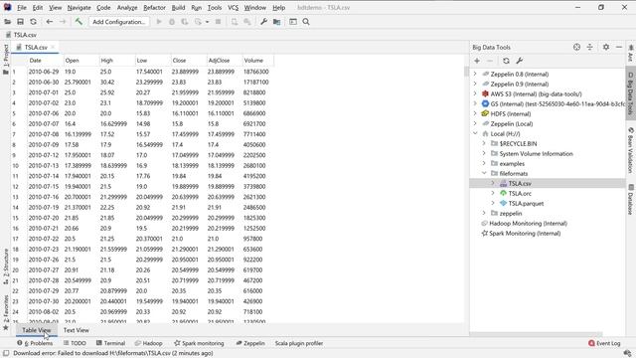Click the synchronize refresh toolbar icon
Image resolution: width=636 pixels, height=358 pixels.
click(33, 22)
